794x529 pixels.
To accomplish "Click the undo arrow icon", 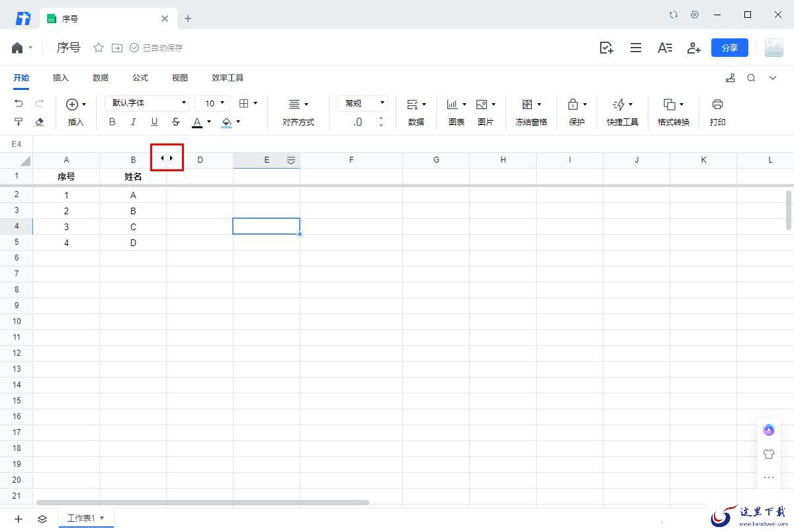I will click(x=19, y=104).
